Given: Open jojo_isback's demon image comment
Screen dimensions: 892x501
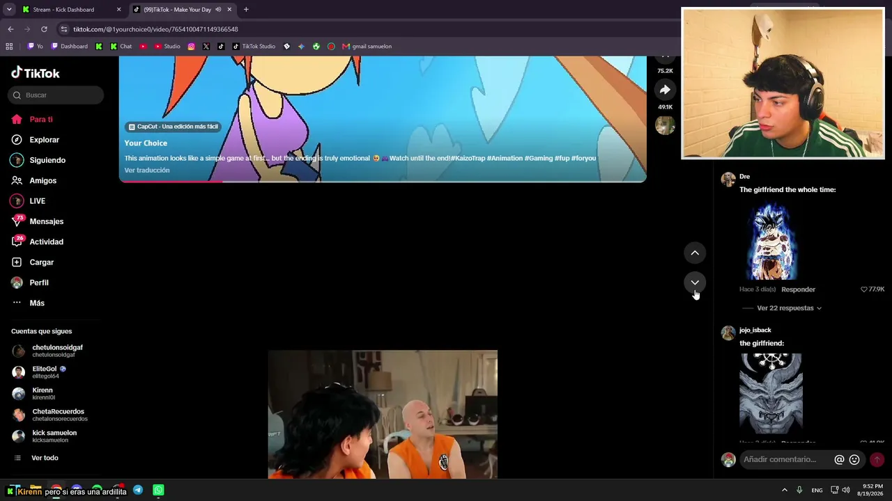Looking at the screenshot, I should pyautogui.click(x=771, y=393).
